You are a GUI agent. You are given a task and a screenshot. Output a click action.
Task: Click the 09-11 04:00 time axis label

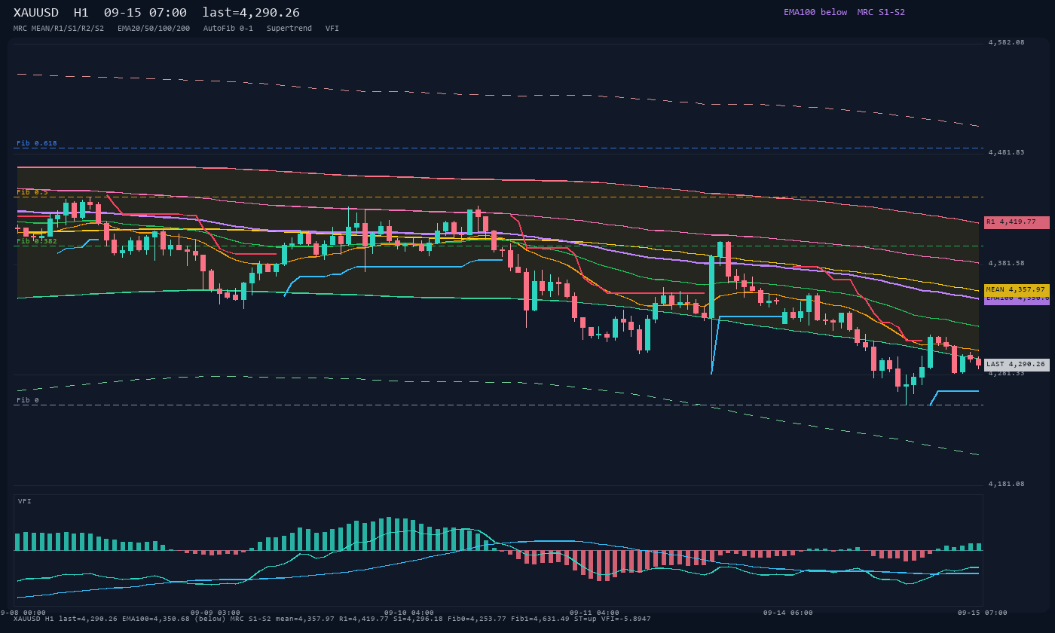click(x=594, y=613)
